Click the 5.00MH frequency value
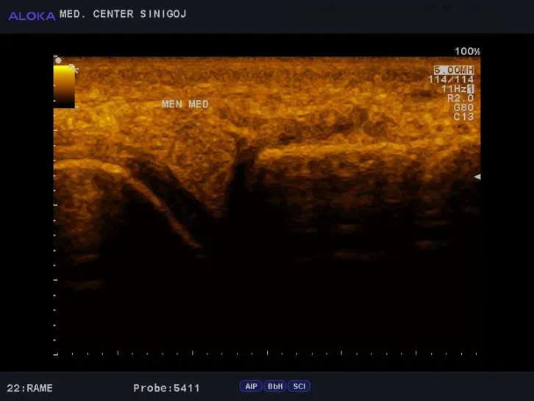Viewport: 534px width, 401px height. (x=454, y=70)
